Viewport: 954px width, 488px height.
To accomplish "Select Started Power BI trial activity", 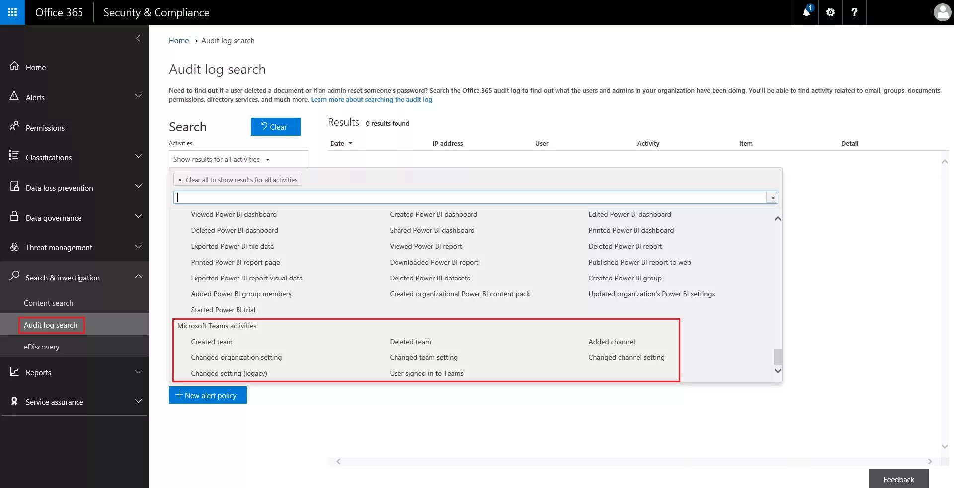I will pyautogui.click(x=223, y=310).
